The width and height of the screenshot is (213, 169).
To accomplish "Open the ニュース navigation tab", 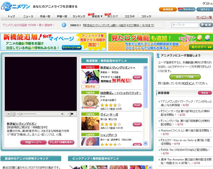I will [28, 16].
